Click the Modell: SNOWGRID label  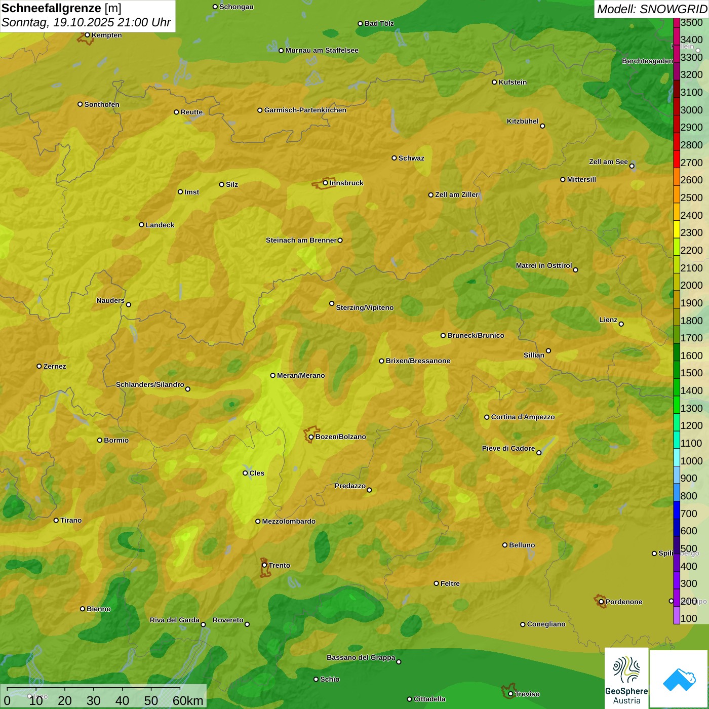click(652, 9)
